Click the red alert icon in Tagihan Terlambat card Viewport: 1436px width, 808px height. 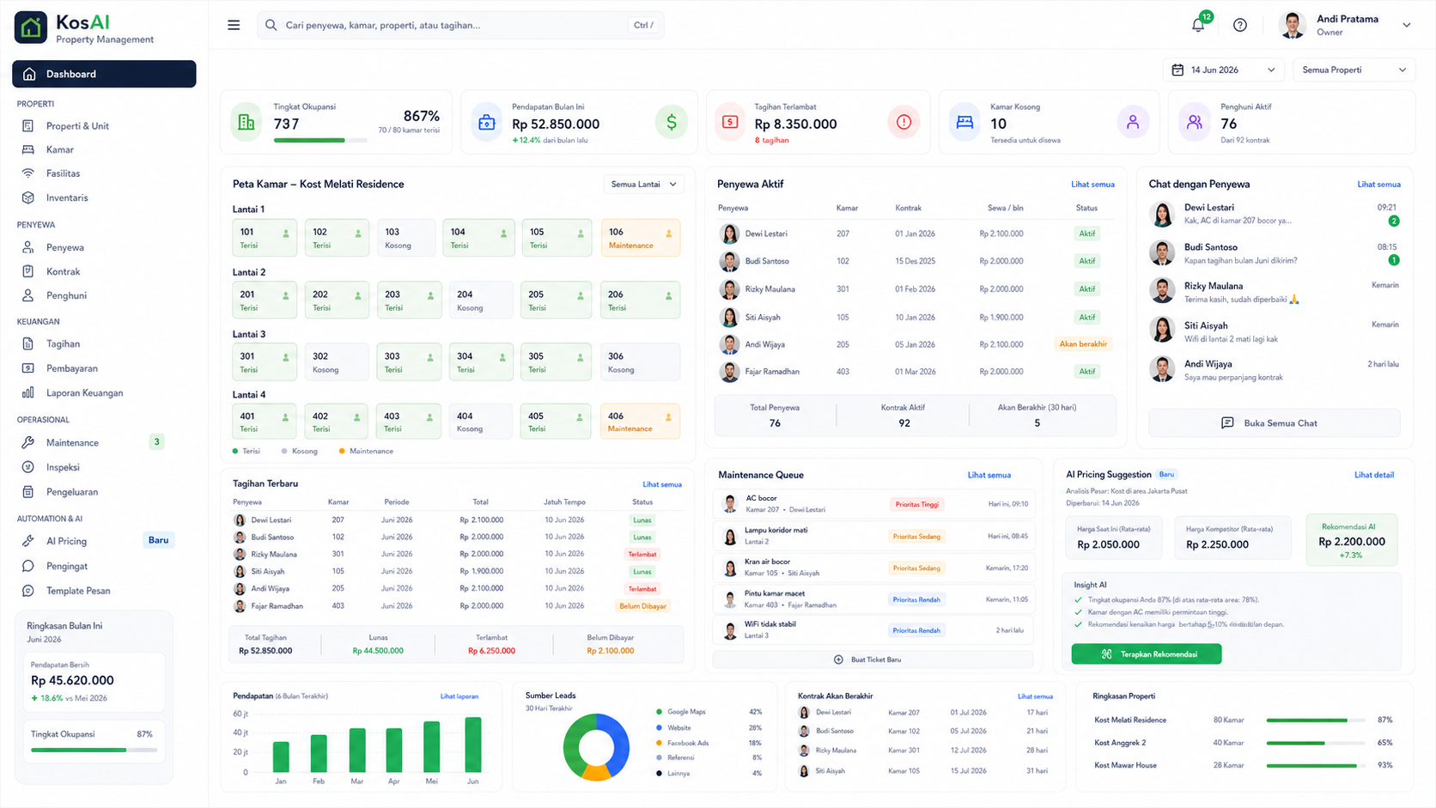pyautogui.click(x=904, y=122)
